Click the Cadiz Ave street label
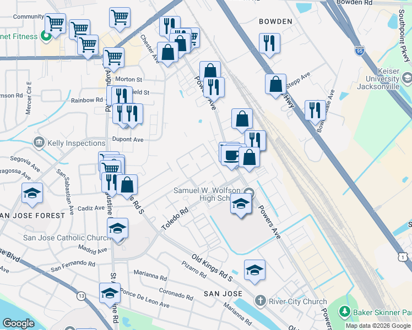The image size is (412, 330). pos(91,208)
